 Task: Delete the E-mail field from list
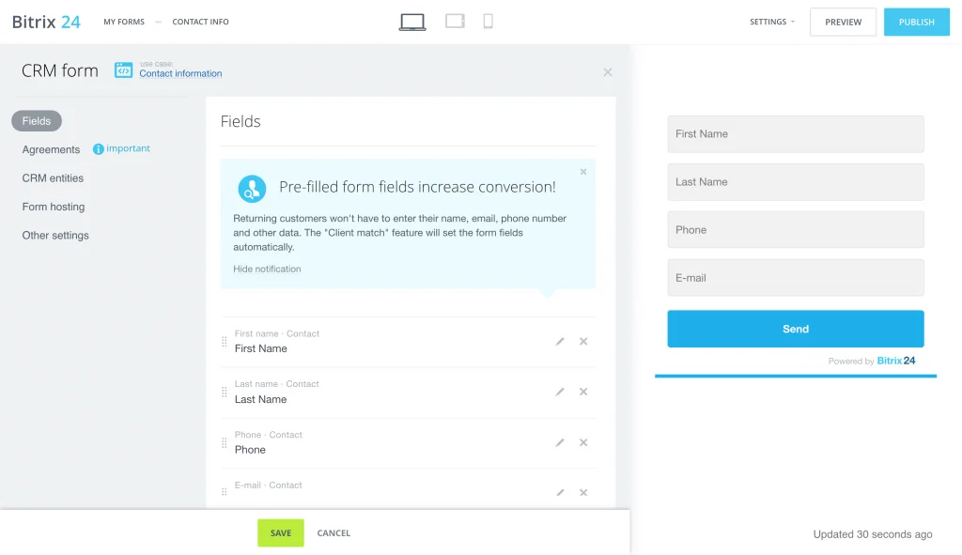click(583, 493)
